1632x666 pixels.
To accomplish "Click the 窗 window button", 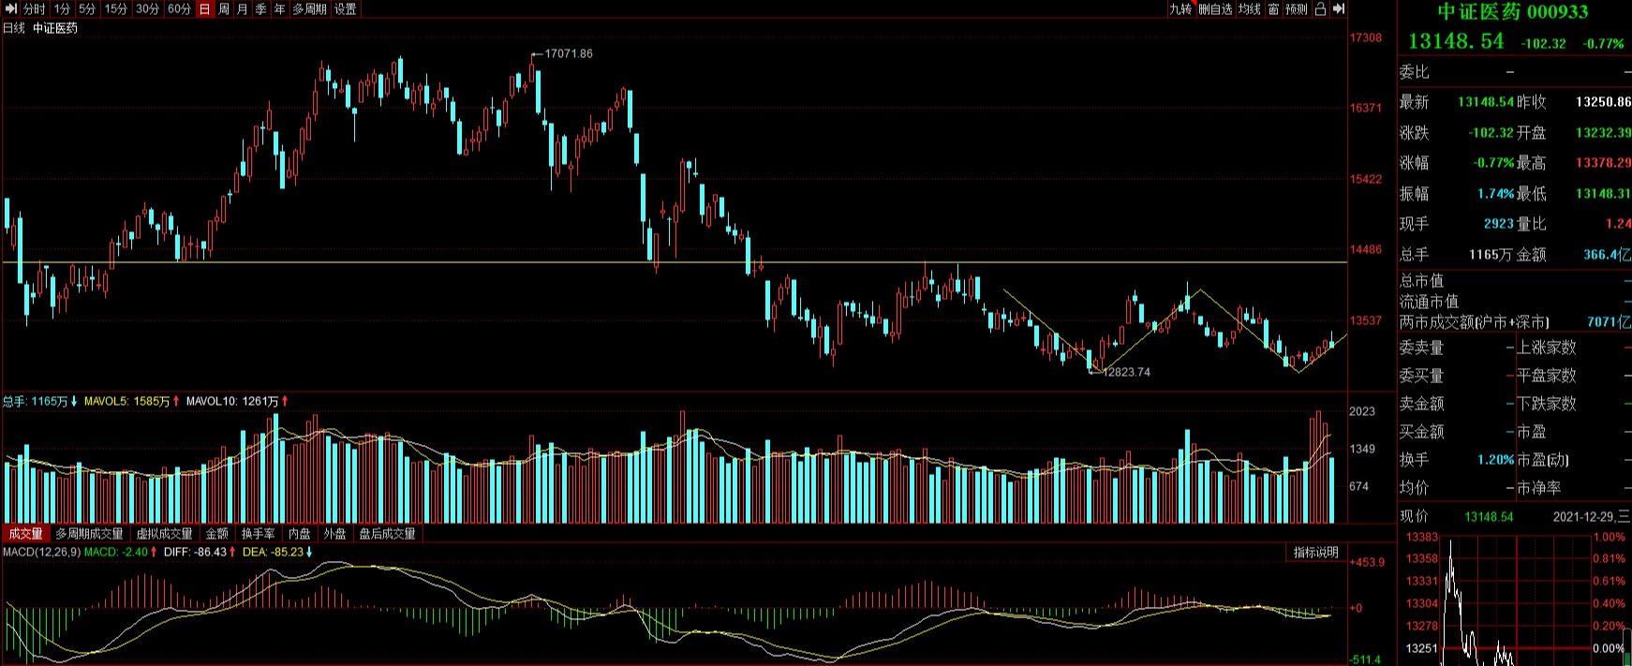I will 1273,8.
